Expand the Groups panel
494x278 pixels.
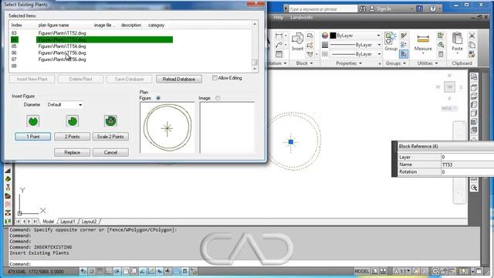396,63
